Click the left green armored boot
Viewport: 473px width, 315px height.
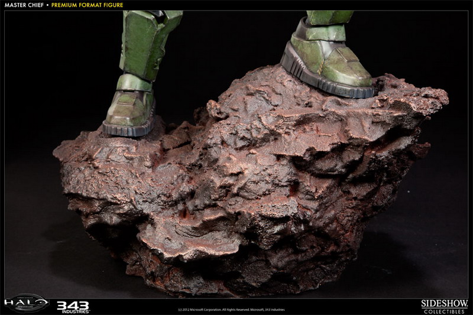click(x=128, y=109)
